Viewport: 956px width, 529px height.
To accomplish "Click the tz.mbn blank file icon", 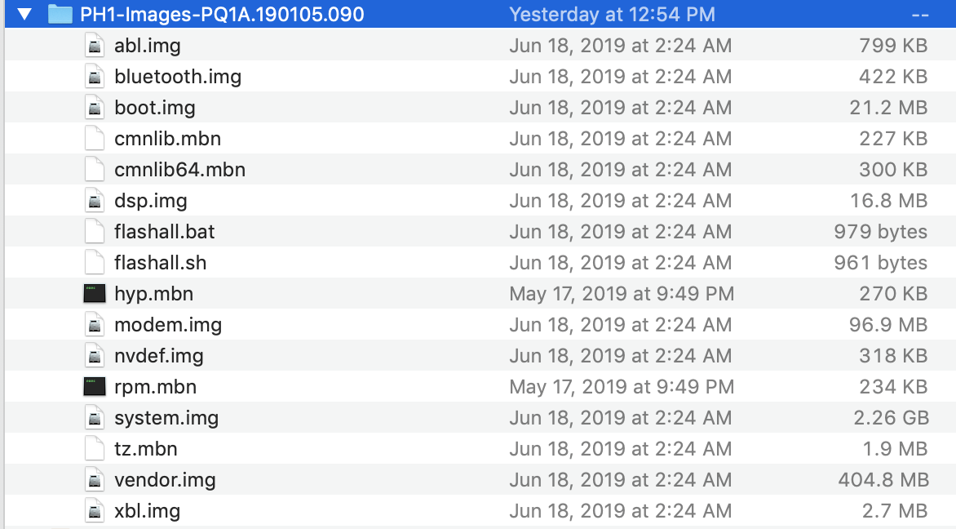I will (95, 448).
